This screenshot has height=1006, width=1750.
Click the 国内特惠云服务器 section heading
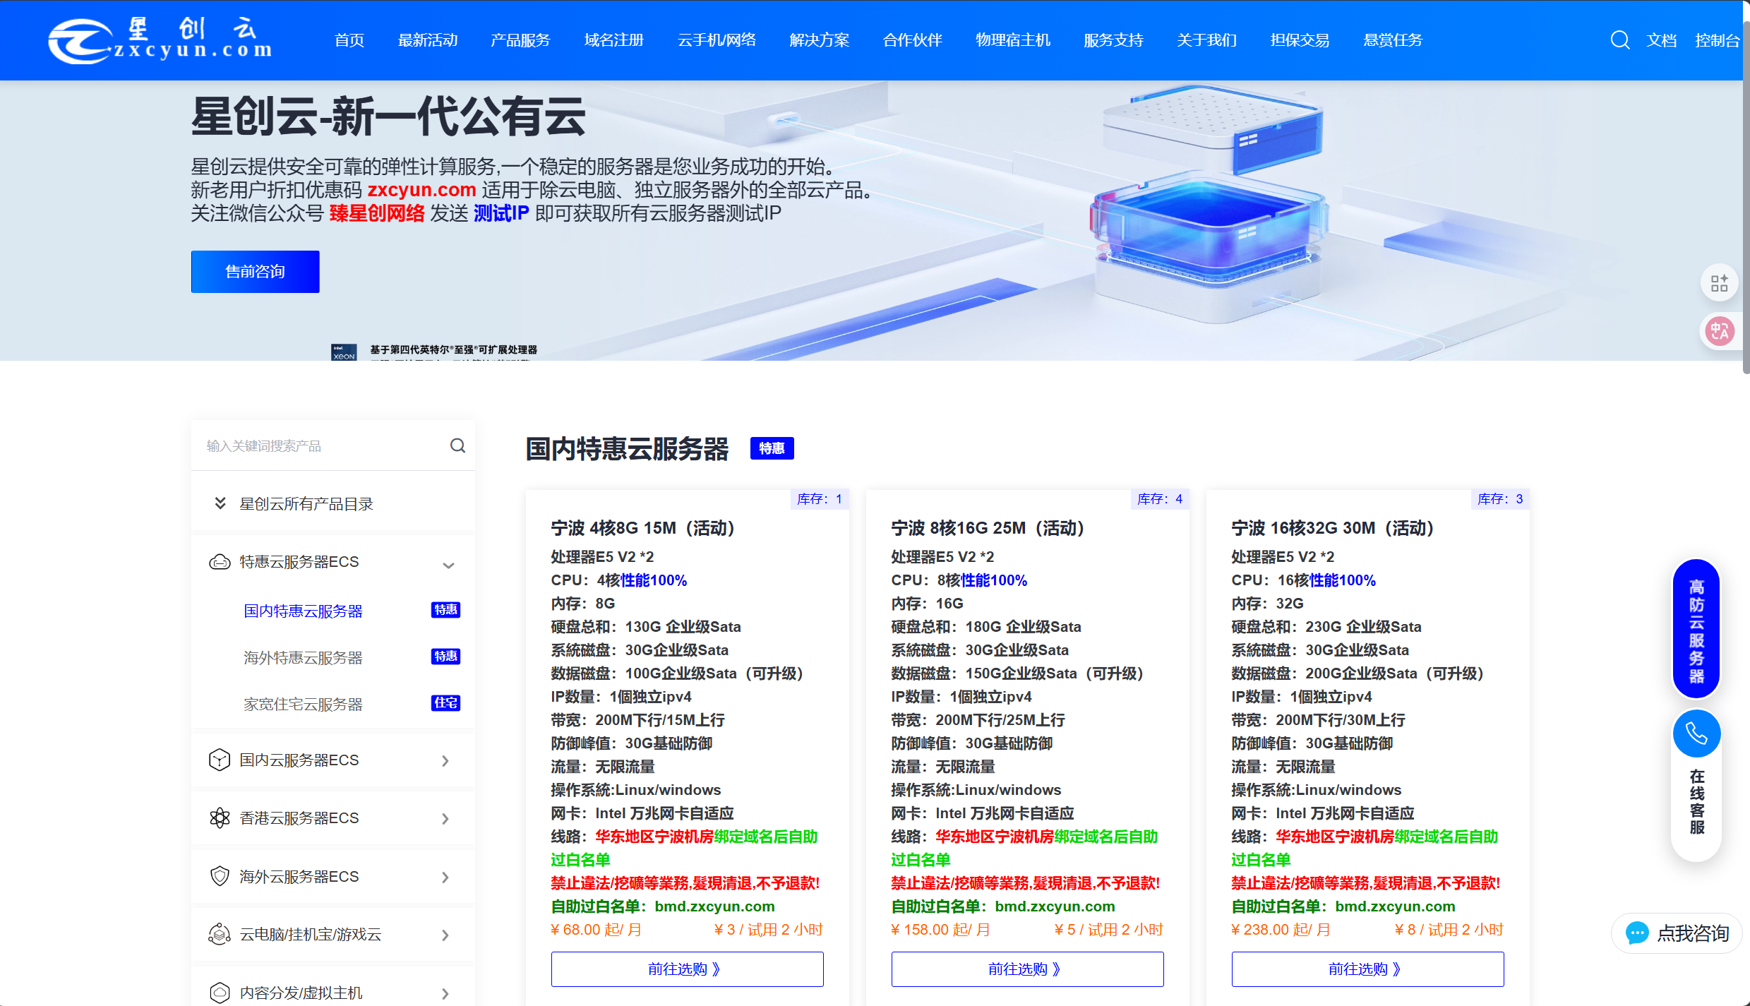(x=627, y=448)
